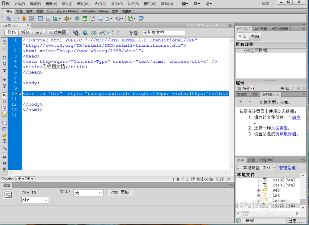The image size is (309, 225).
Task: Format source code from the coding toolbar
Action: coord(4,169)
